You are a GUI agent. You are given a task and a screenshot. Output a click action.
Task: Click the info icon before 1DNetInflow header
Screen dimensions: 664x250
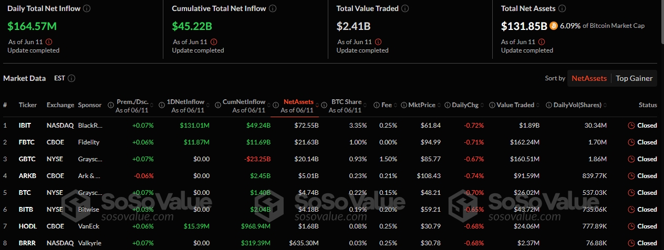162,105
